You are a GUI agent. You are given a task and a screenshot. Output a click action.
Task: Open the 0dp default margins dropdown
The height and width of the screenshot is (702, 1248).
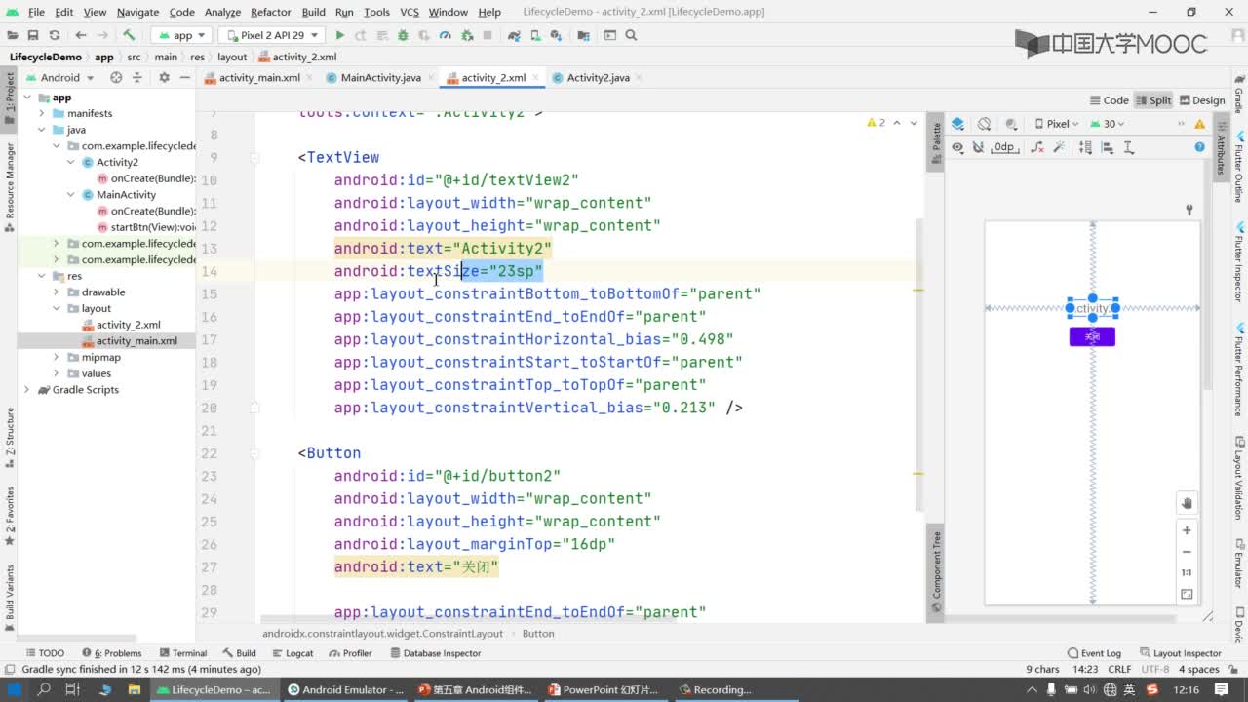click(x=1004, y=147)
